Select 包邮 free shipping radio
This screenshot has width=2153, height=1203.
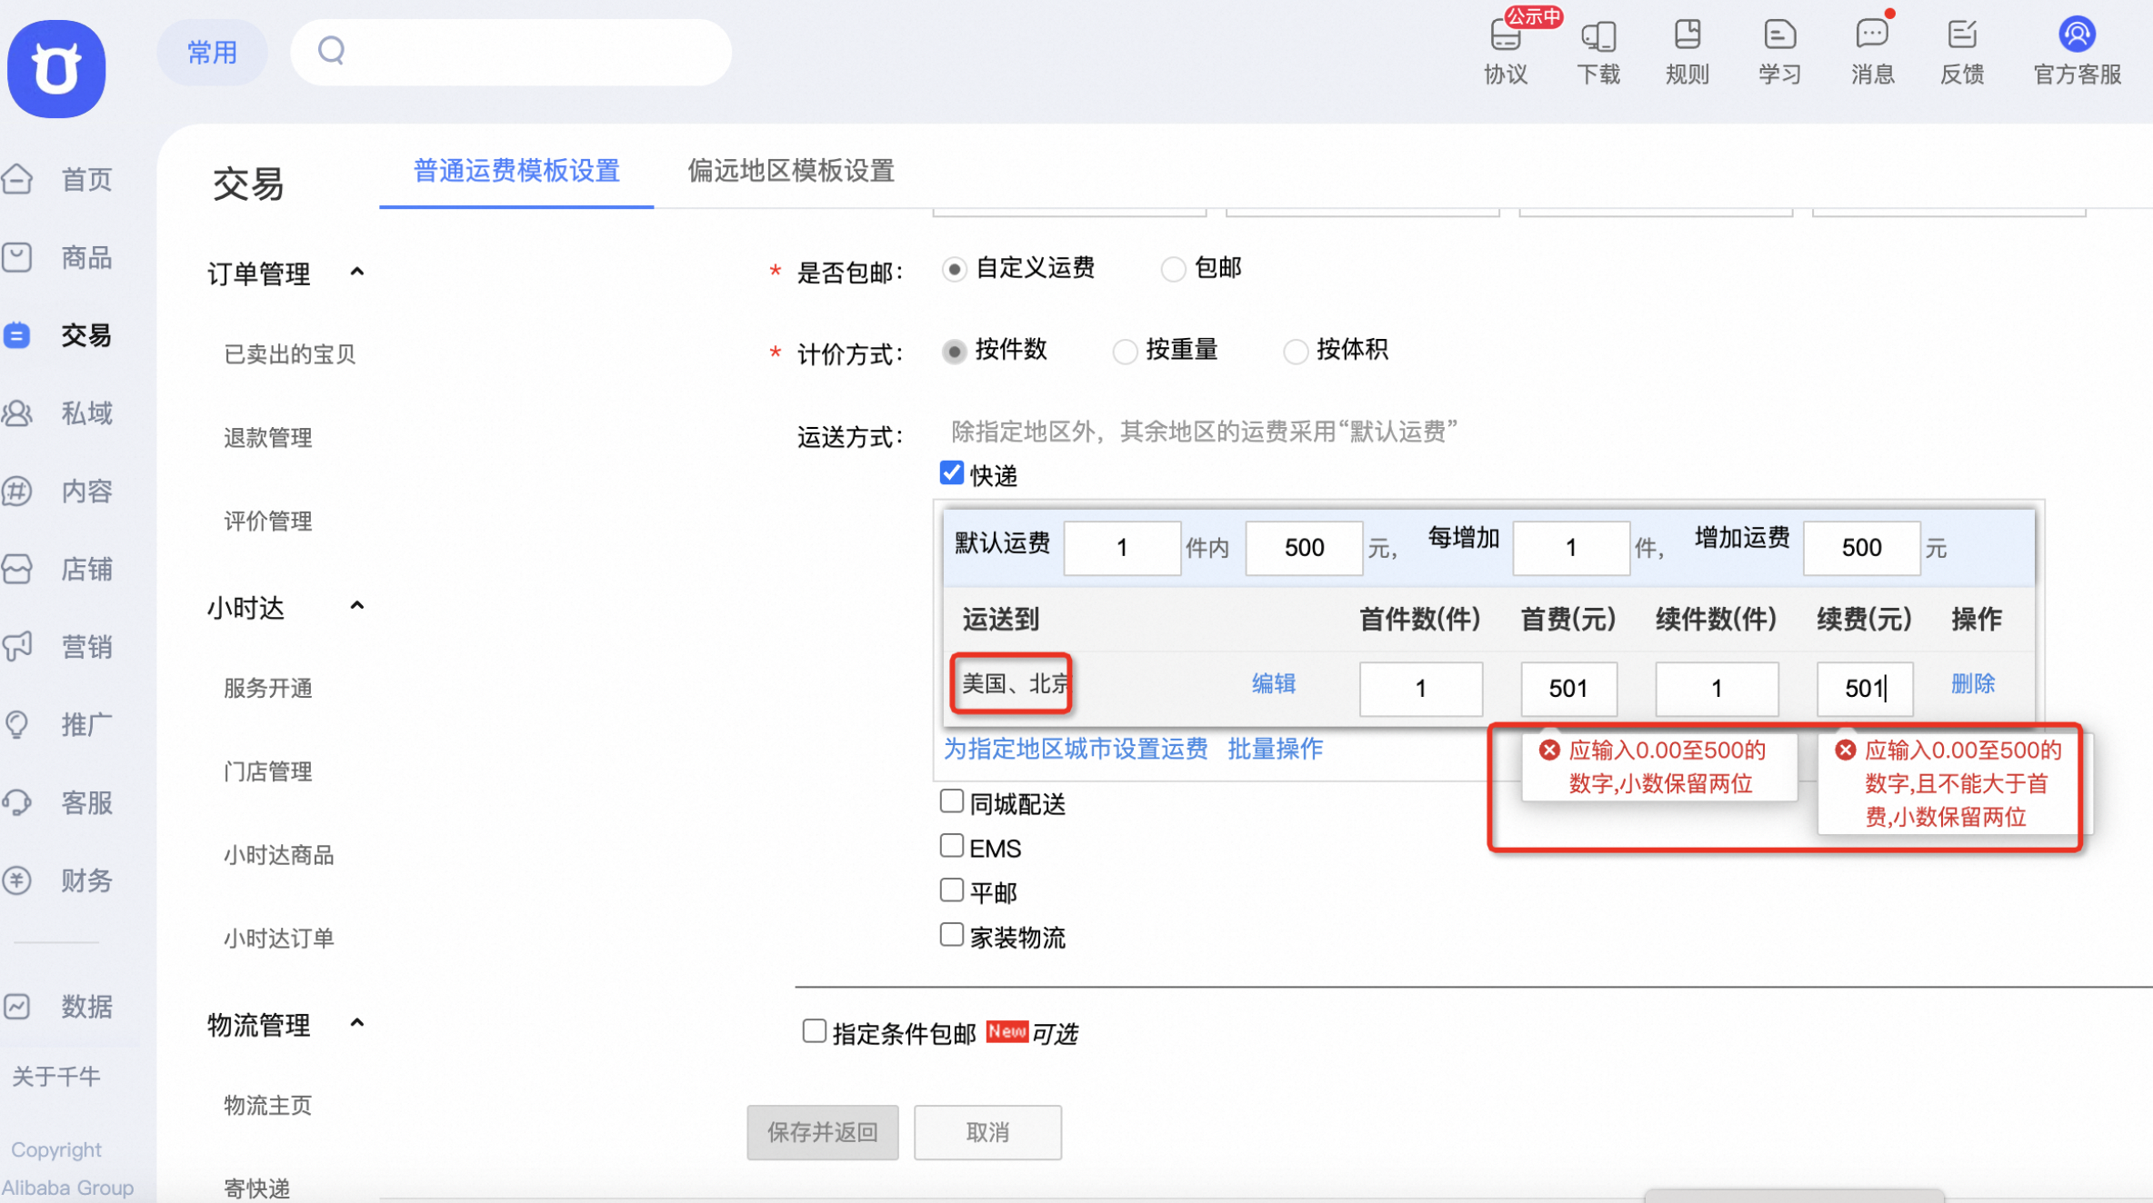[x=1173, y=269]
